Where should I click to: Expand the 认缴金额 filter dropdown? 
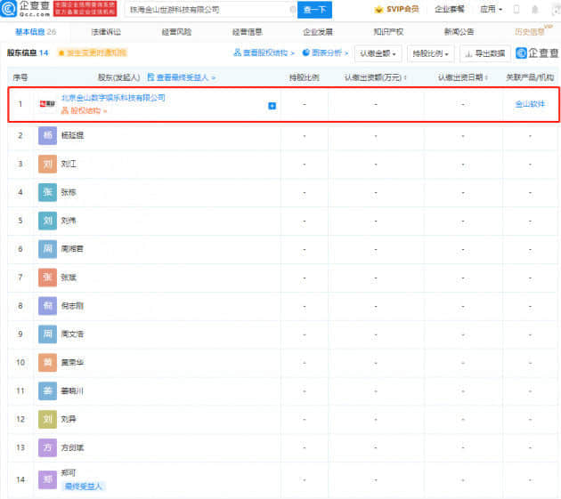[x=378, y=53]
